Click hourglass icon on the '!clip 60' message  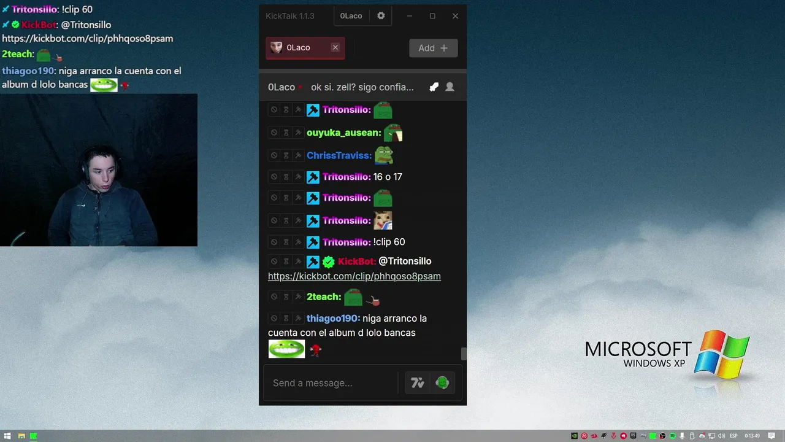pyautogui.click(x=286, y=242)
